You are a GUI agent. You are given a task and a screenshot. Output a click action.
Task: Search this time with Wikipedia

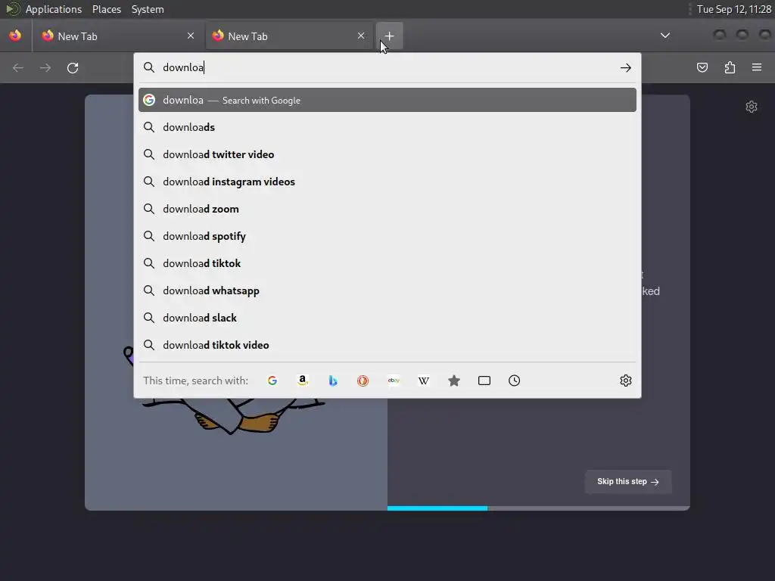[424, 381]
